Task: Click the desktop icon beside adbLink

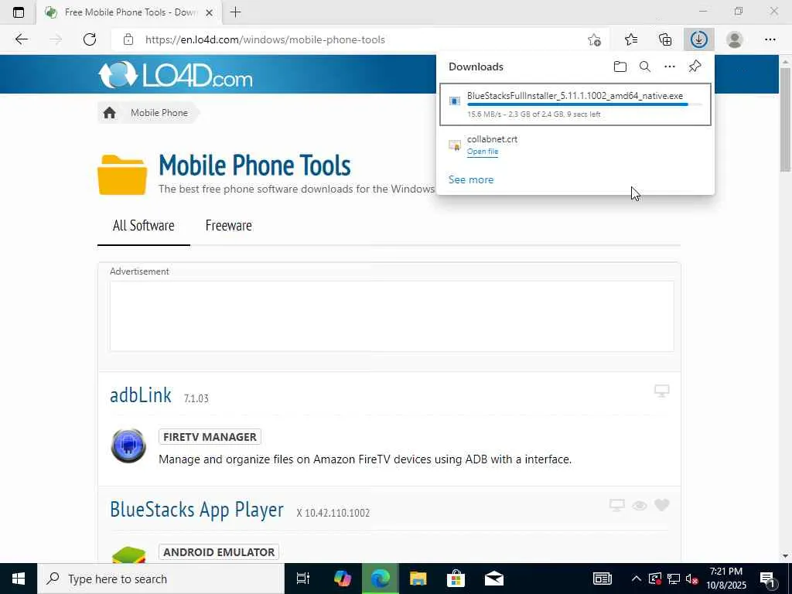Action: coord(662,391)
